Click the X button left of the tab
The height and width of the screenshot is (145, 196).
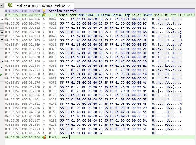[x=1, y=5]
